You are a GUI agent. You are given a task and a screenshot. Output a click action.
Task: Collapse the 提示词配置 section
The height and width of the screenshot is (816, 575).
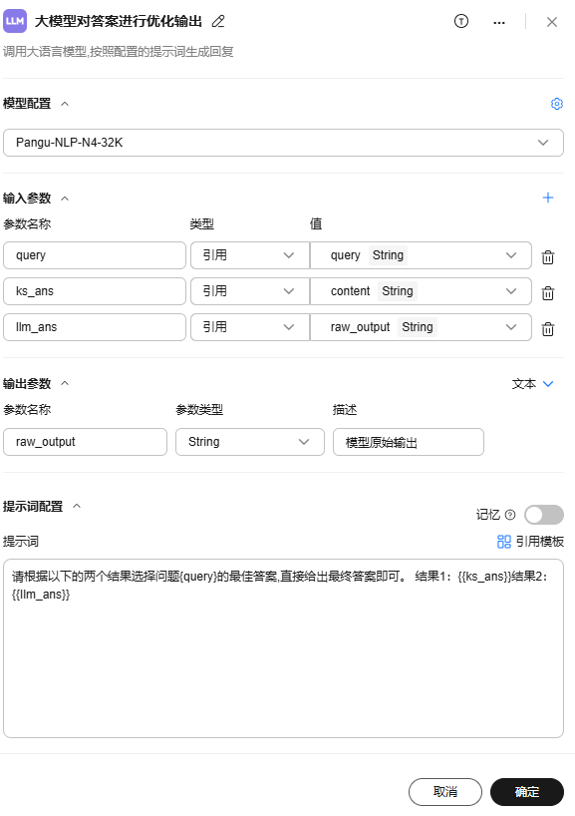77,506
